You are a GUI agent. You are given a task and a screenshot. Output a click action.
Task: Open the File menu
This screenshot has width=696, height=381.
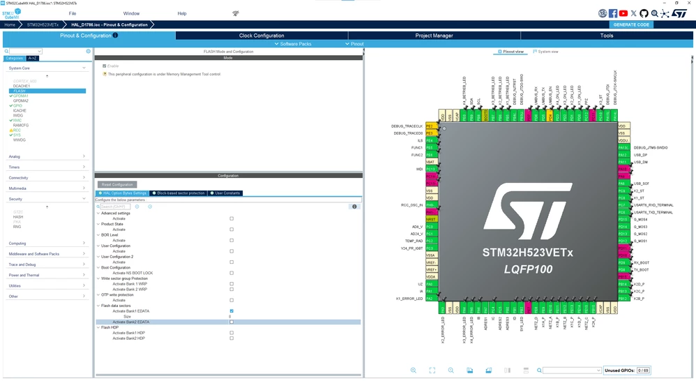coord(73,13)
